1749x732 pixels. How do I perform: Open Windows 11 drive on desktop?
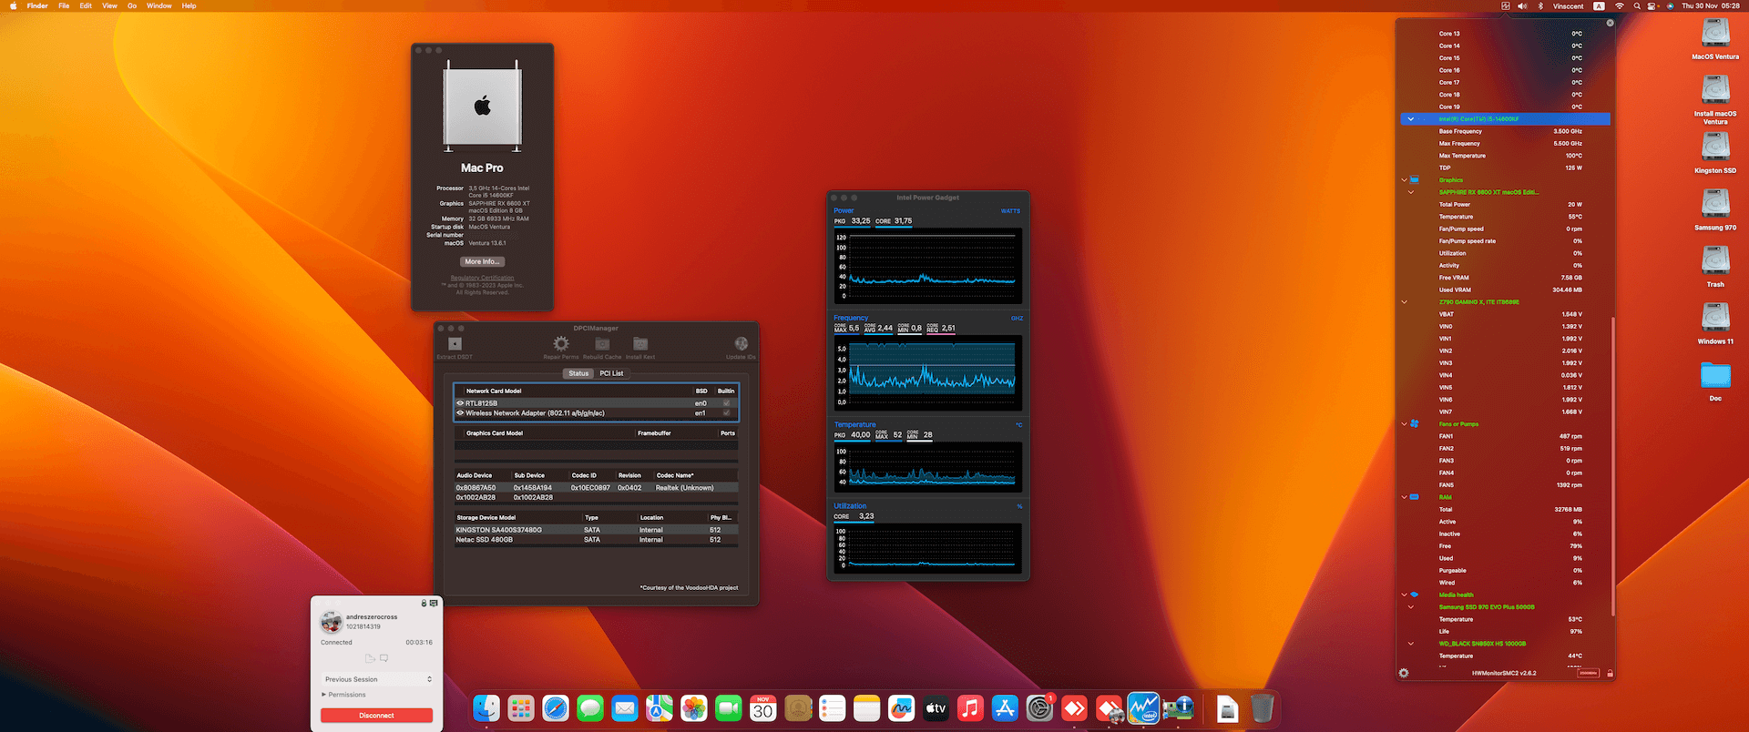point(1715,318)
